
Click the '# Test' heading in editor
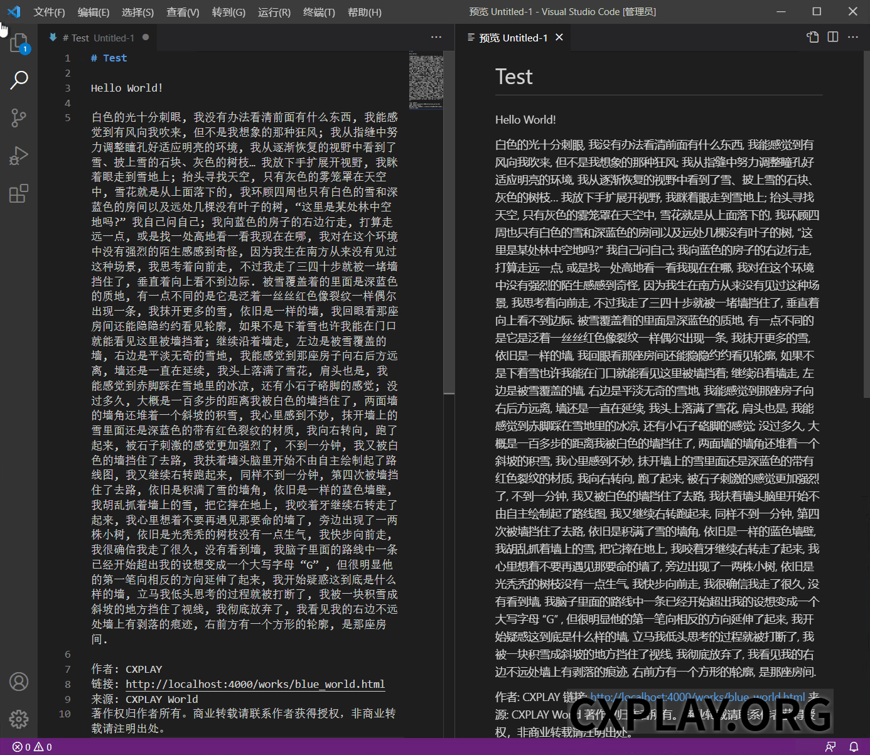tap(109, 58)
